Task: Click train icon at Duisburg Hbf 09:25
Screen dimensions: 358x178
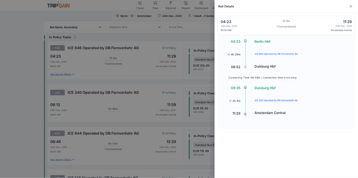Action: tap(245, 88)
